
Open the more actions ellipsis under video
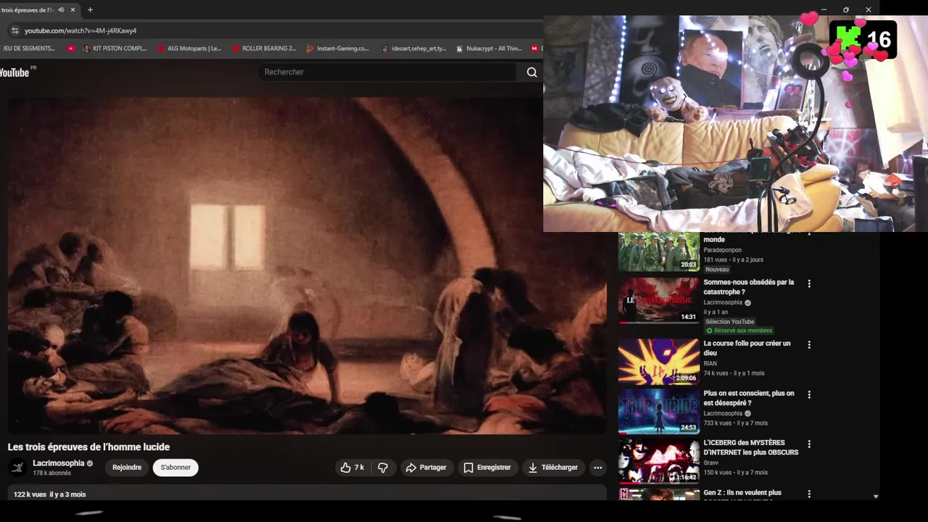[x=597, y=468]
